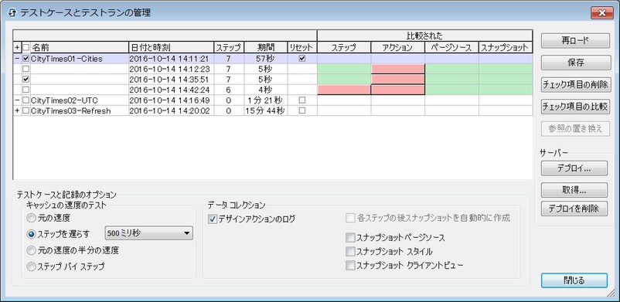This screenshot has width=620, height=302.
Task: Check the CityTimes01-Cities row checkbox
Action: tap(26, 59)
